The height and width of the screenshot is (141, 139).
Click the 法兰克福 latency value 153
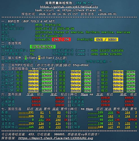[x=31, y=123]
